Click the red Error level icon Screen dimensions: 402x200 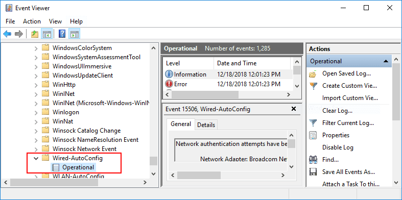(169, 84)
